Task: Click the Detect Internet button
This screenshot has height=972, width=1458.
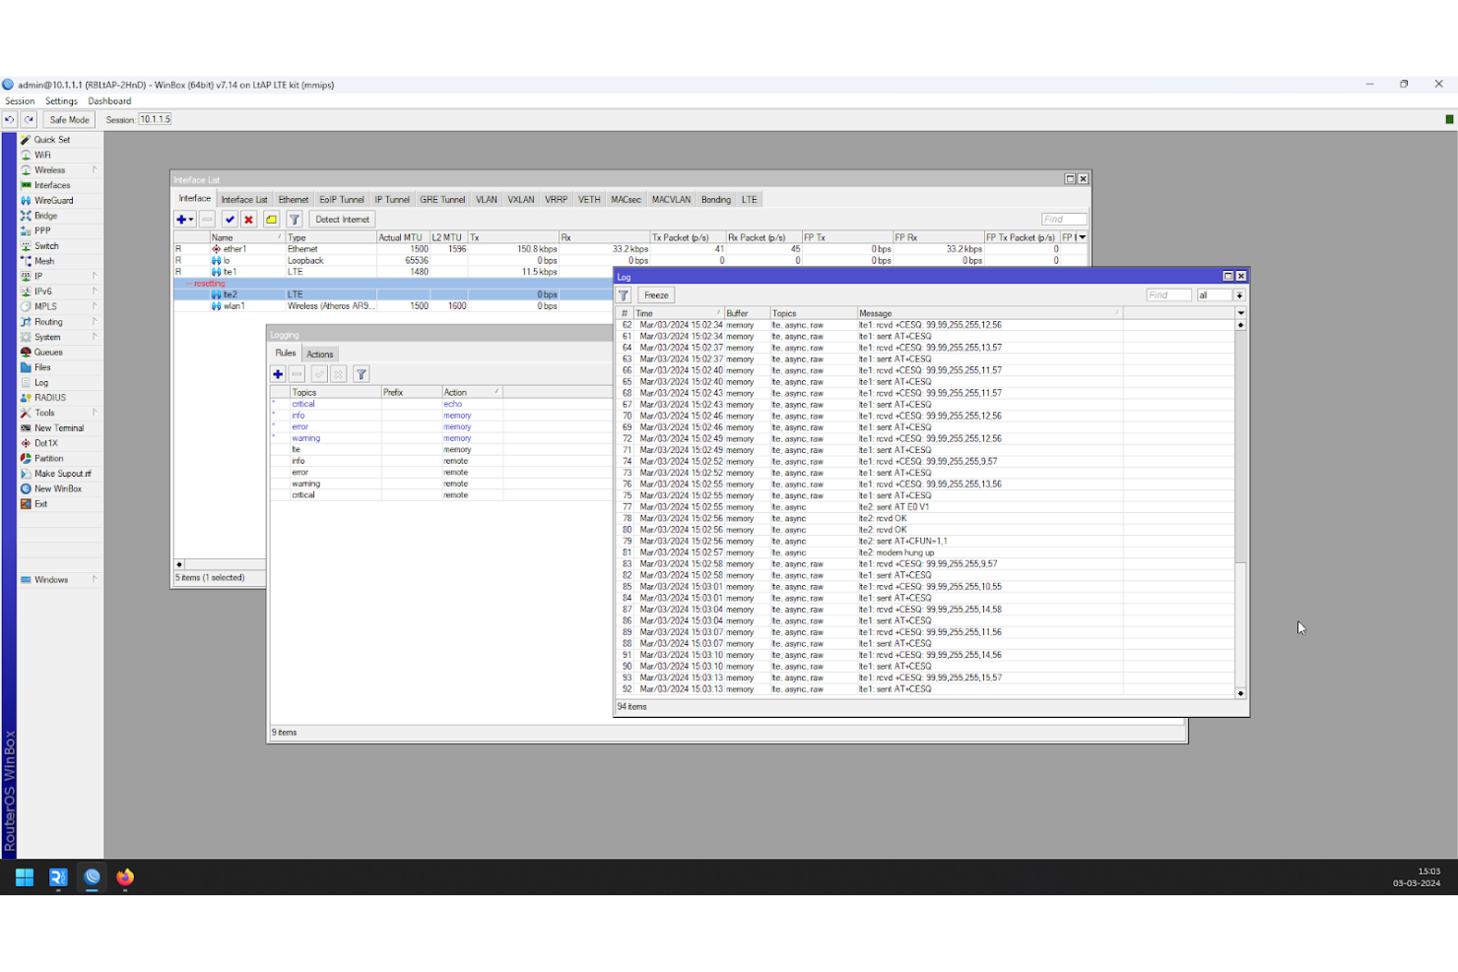Action: click(x=342, y=219)
